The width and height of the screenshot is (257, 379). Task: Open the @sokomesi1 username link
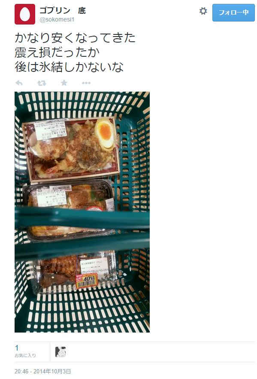[x=57, y=20]
